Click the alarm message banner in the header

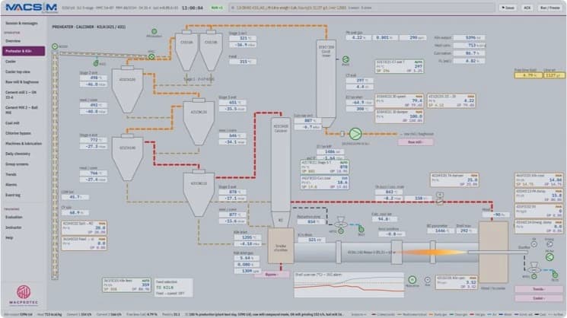362,8
